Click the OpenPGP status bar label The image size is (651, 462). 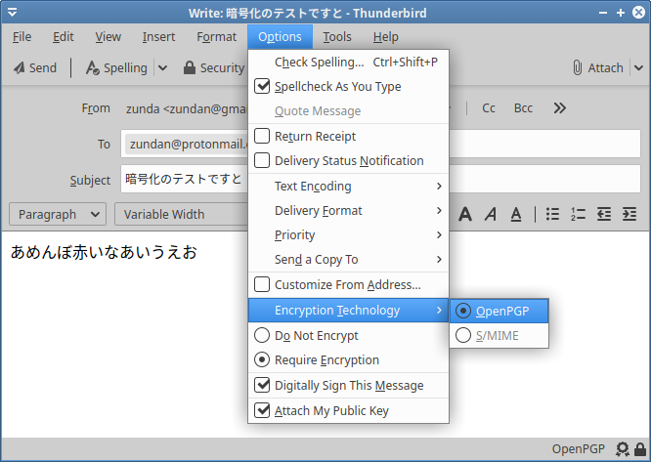pyautogui.click(x=579, y=448)
